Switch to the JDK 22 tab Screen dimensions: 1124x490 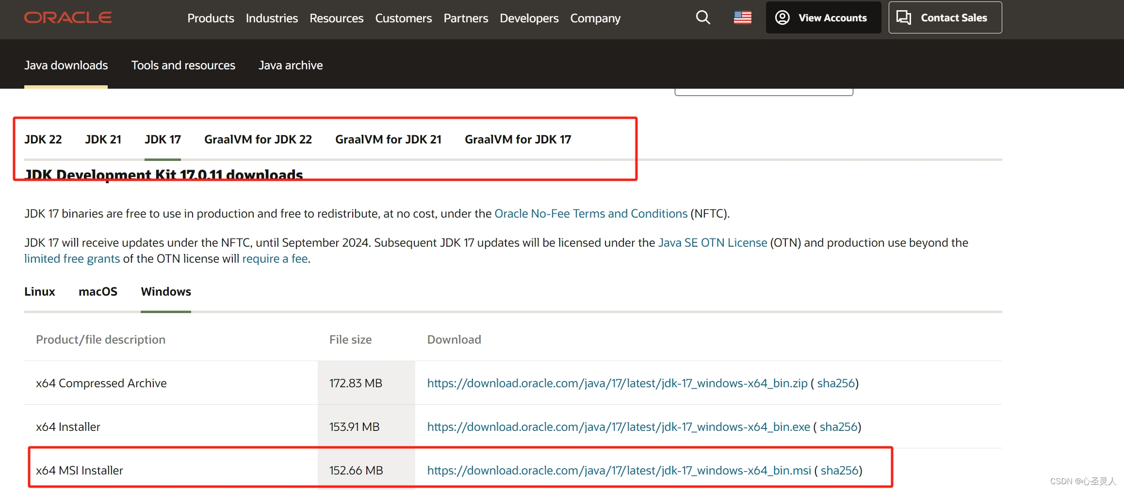(x=43, y=140)
